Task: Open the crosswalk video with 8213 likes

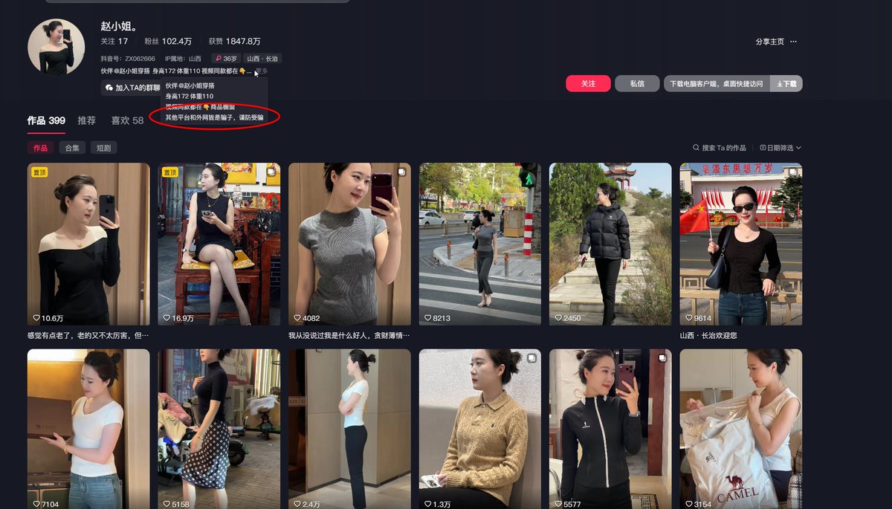Action: pyautogui.click(x=480, y=244)
